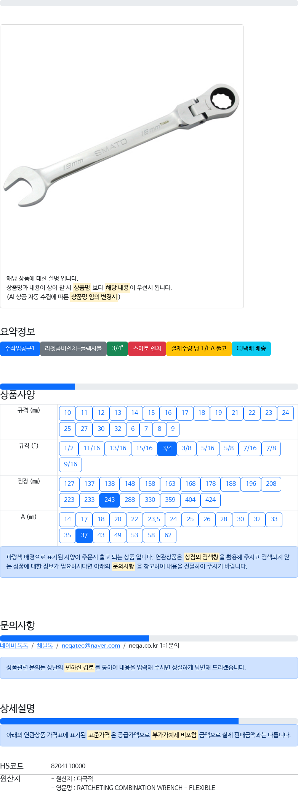This screenshot has height=793, width=298.
Task: Select the green 3/4" summary tag
Action: tap(117, 348)
